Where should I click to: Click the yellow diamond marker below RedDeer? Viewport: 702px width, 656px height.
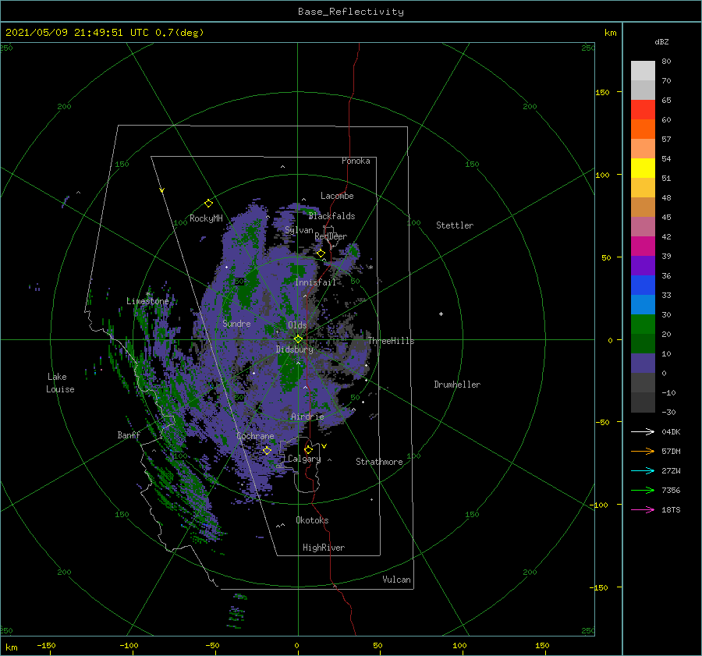click(321, 254)
